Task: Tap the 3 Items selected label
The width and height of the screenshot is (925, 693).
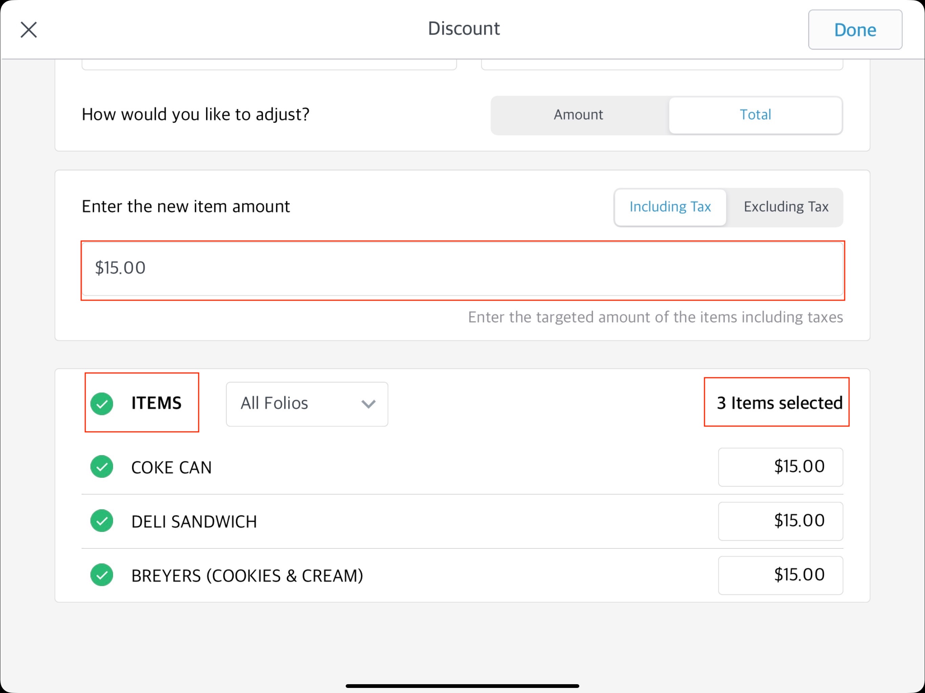Action: point(779,403)
